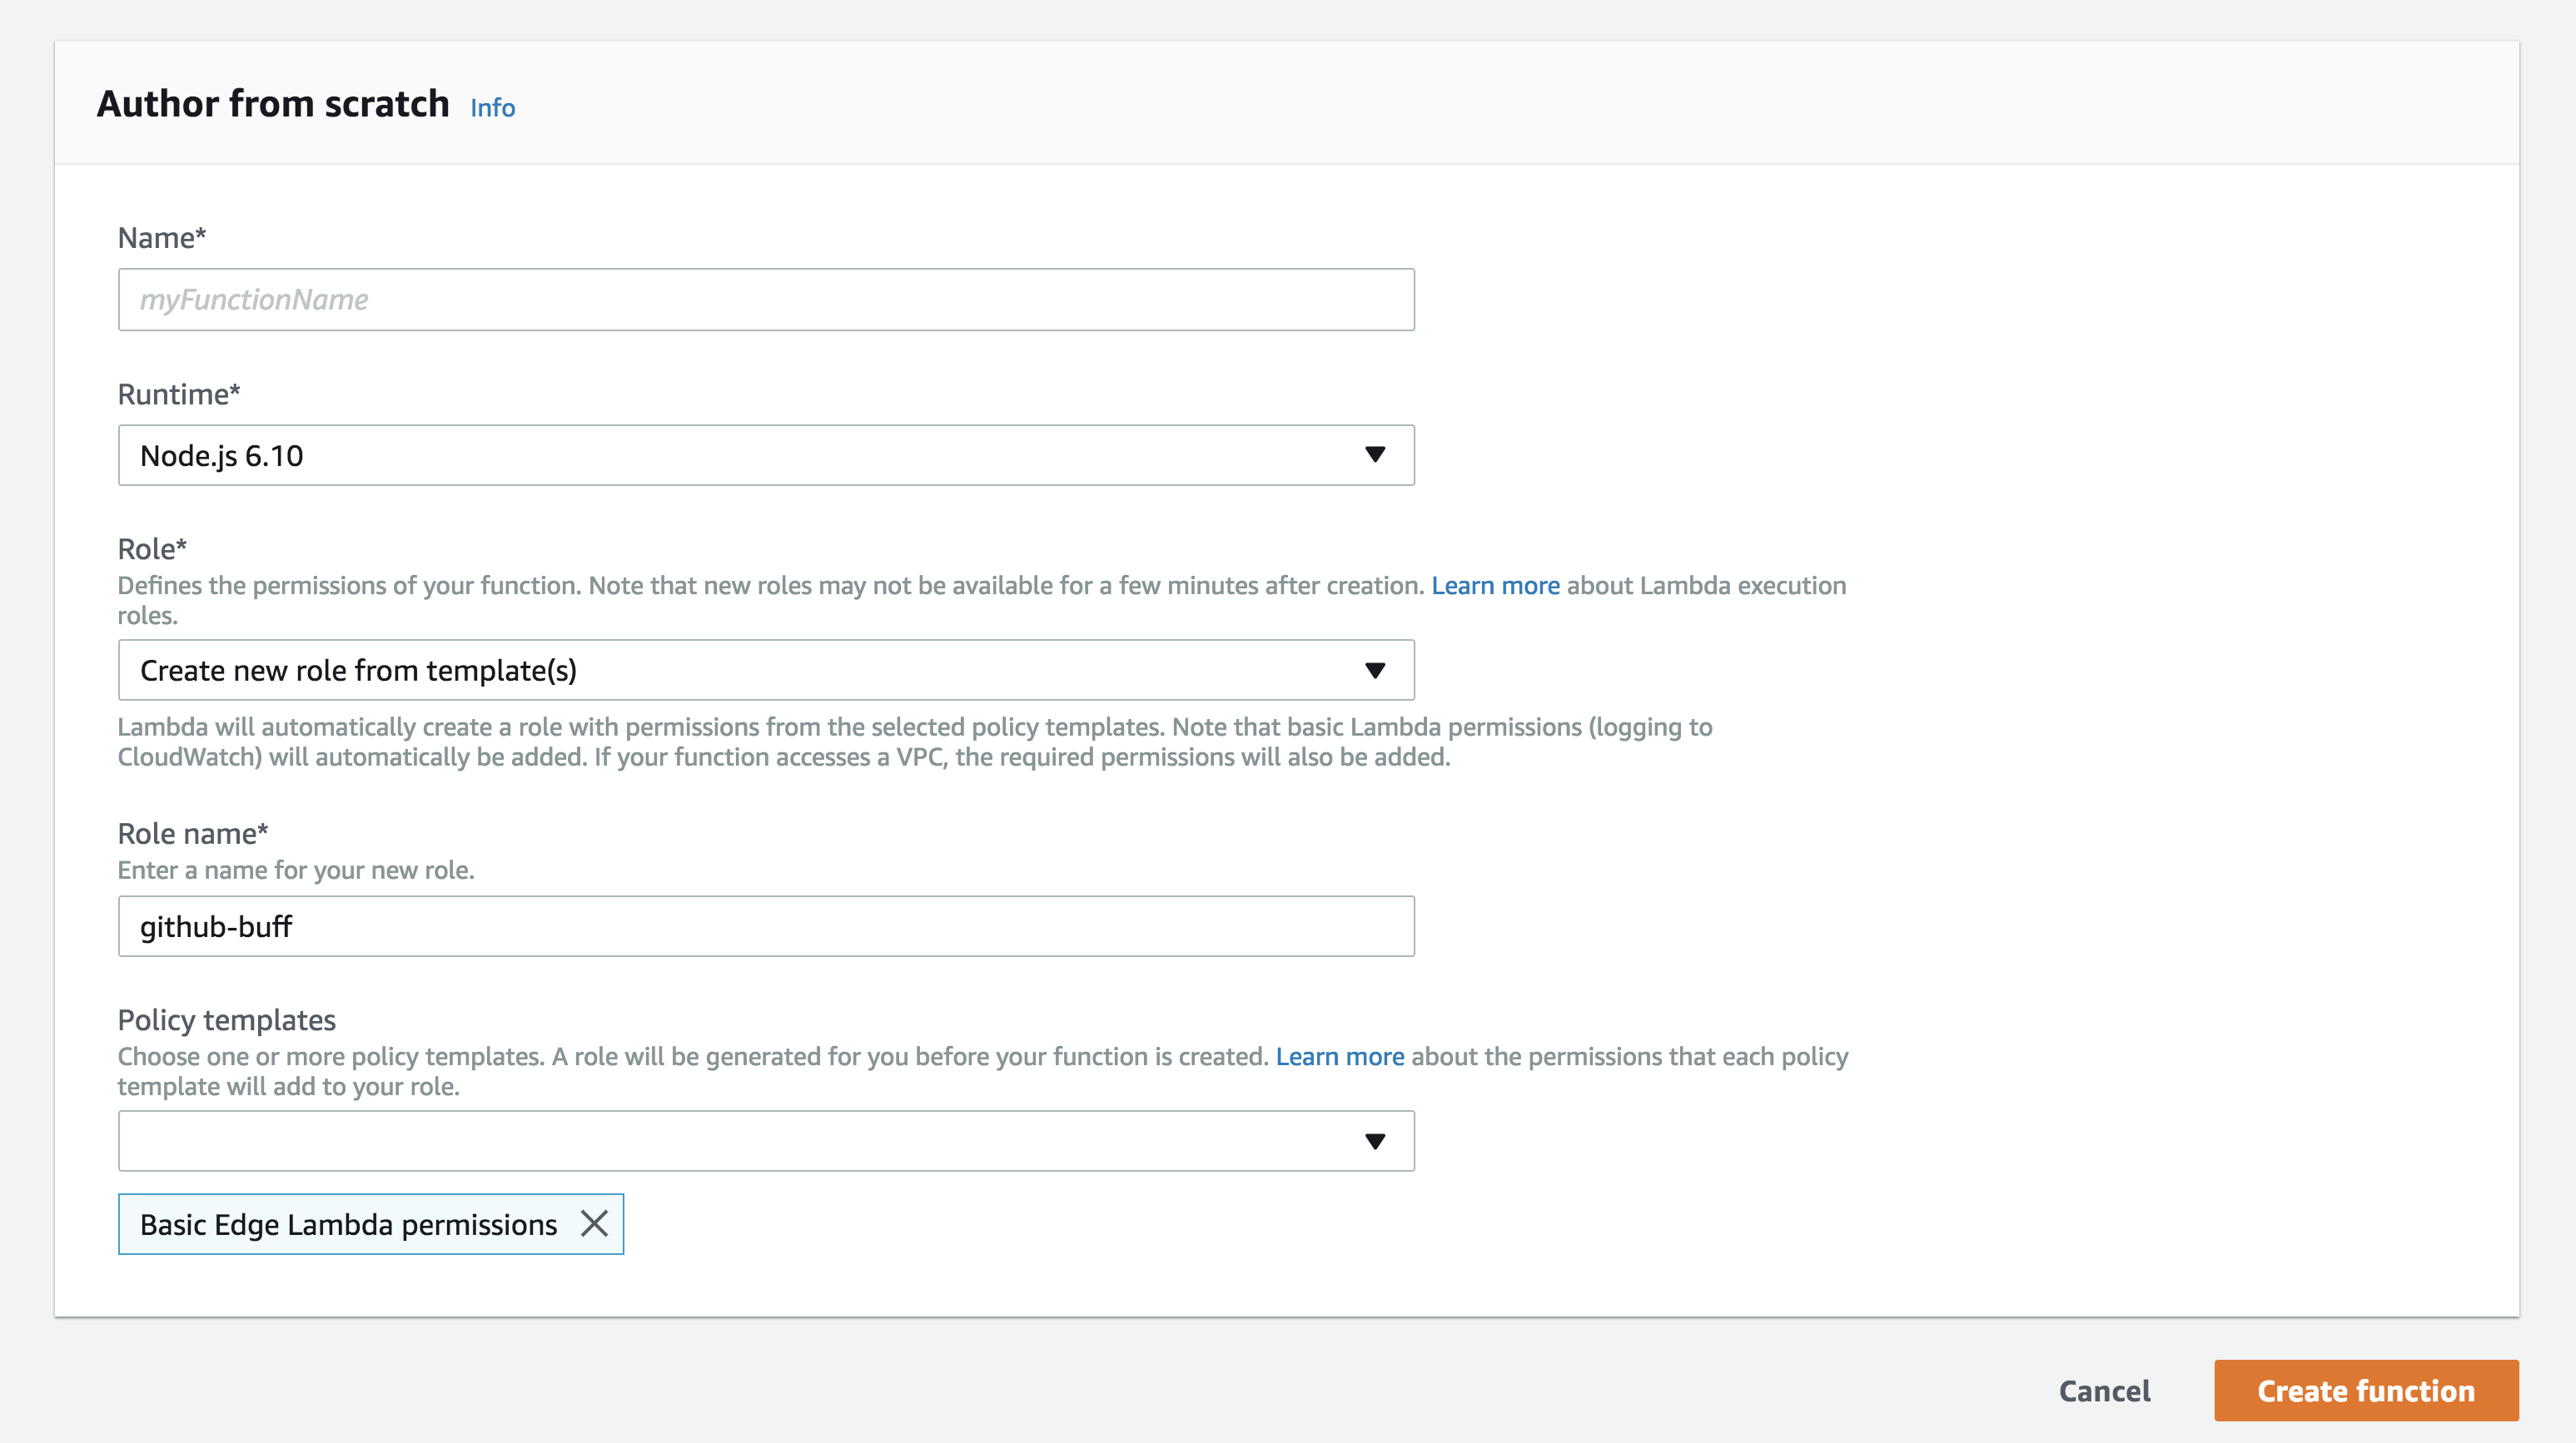Click the Role dropdown arrow icon

1375,671
